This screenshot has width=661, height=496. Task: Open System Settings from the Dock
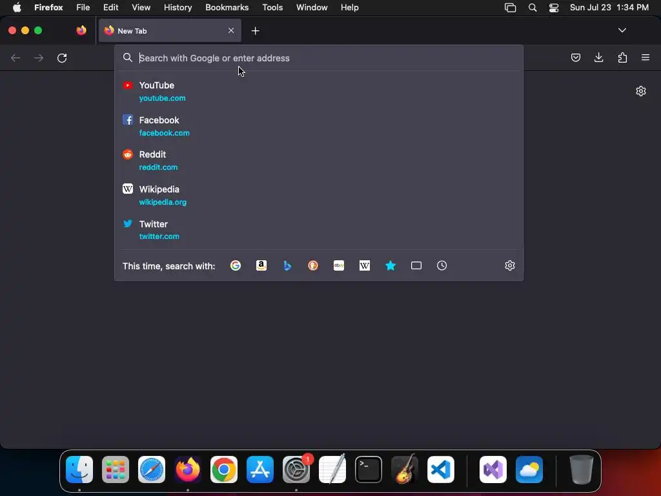pos(296,469)
